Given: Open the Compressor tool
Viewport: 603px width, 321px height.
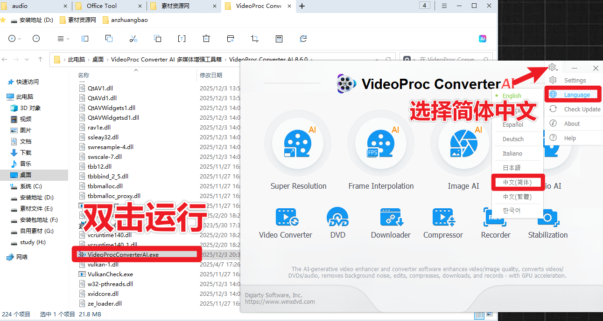Looking at the screenshot, I should 443,217.
